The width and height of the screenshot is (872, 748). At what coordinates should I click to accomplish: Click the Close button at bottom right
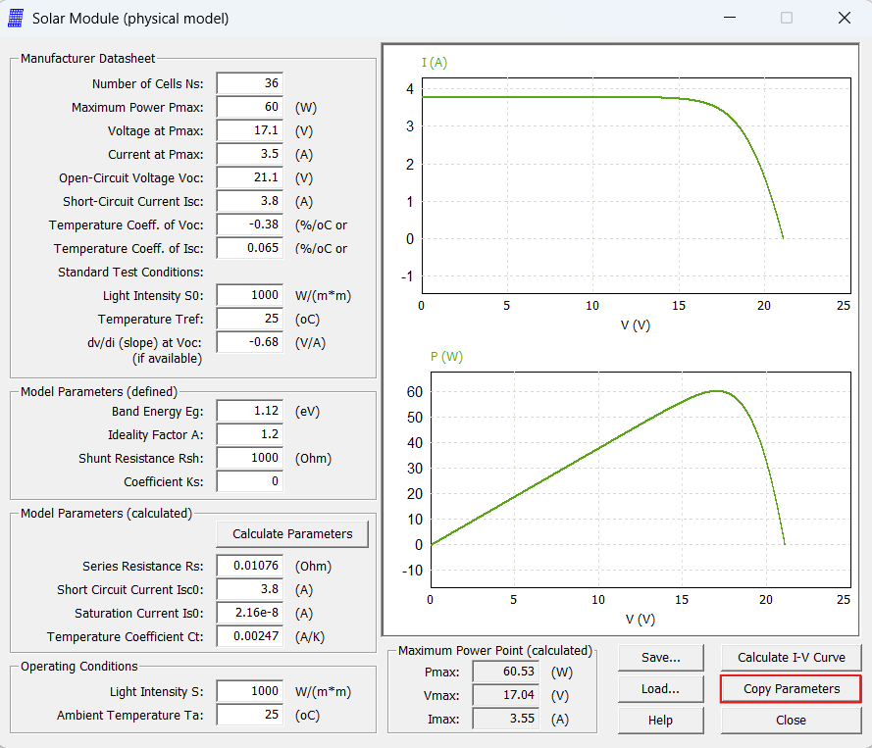pos(791,721)
